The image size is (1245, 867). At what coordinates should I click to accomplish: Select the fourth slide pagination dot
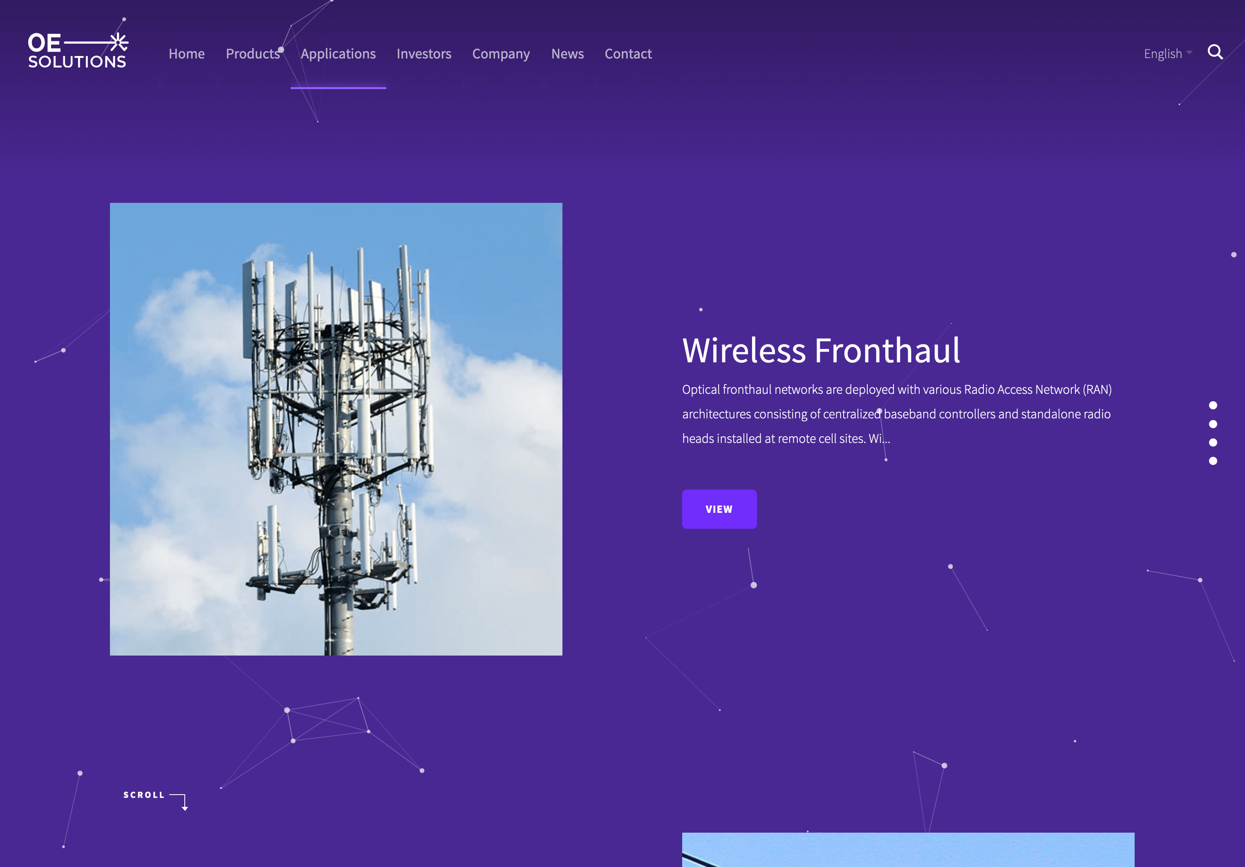coord(1213,460)
